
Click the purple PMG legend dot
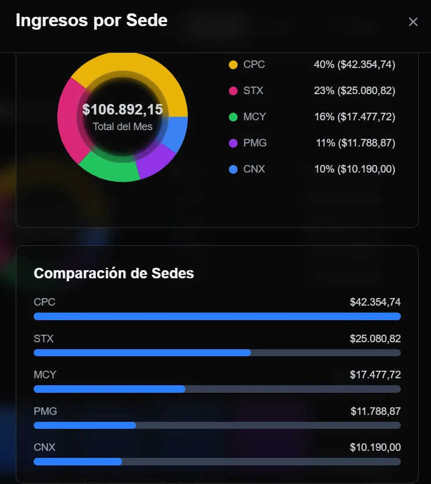234,143
